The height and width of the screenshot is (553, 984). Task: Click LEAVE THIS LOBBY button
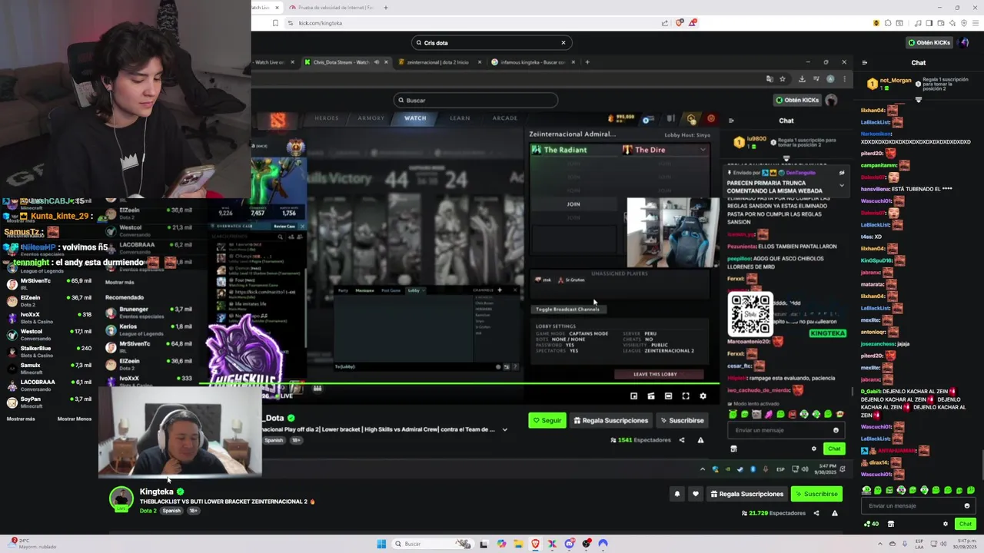pyautogui.click(x=658, y=374)
